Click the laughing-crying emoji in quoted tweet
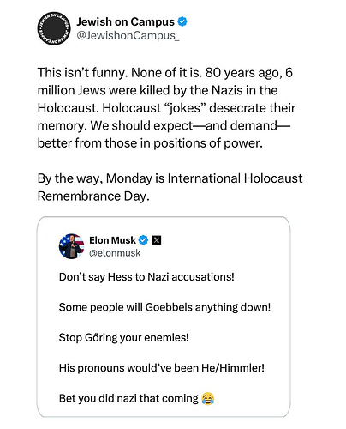The width and height of the screenshot is (346, 429). [208, 398]
